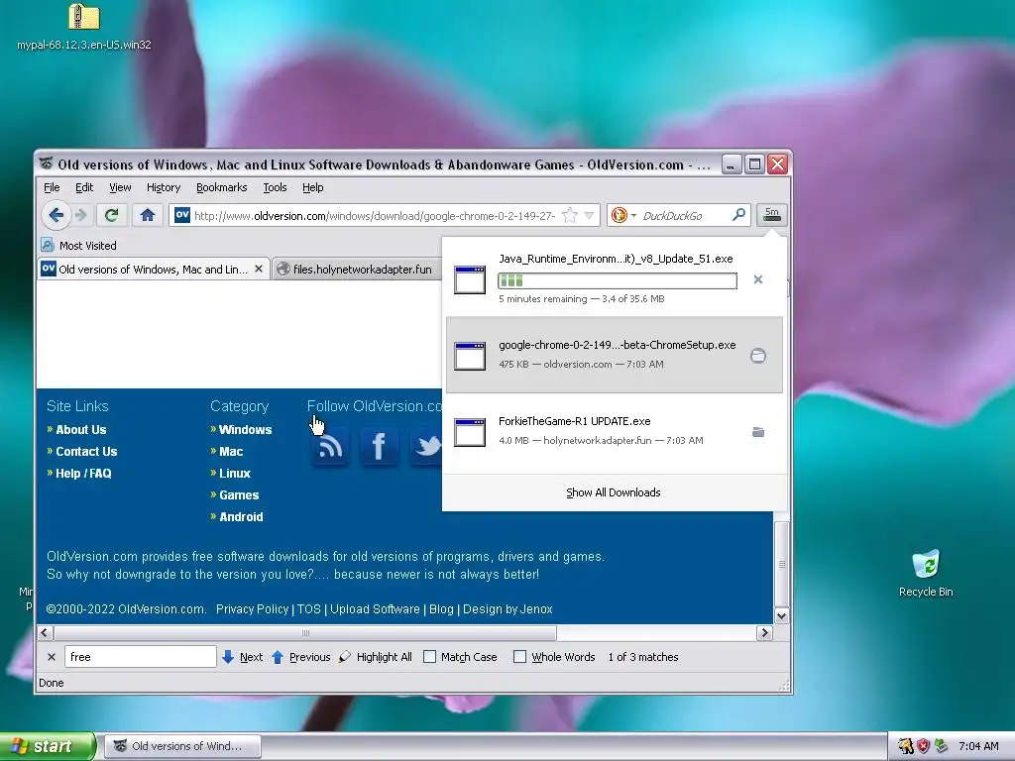Screen dimensions: 1015x761
Task: Open the TOS link
Action: pos(309,609)
